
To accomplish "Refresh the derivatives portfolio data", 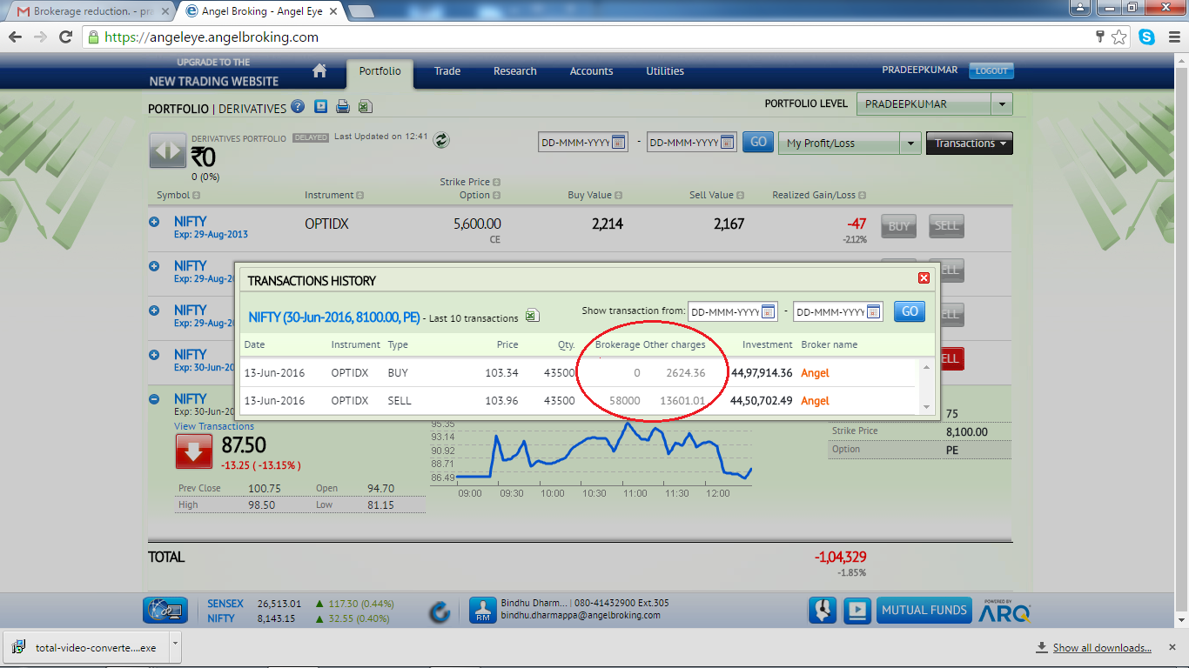I will [441, 139].
